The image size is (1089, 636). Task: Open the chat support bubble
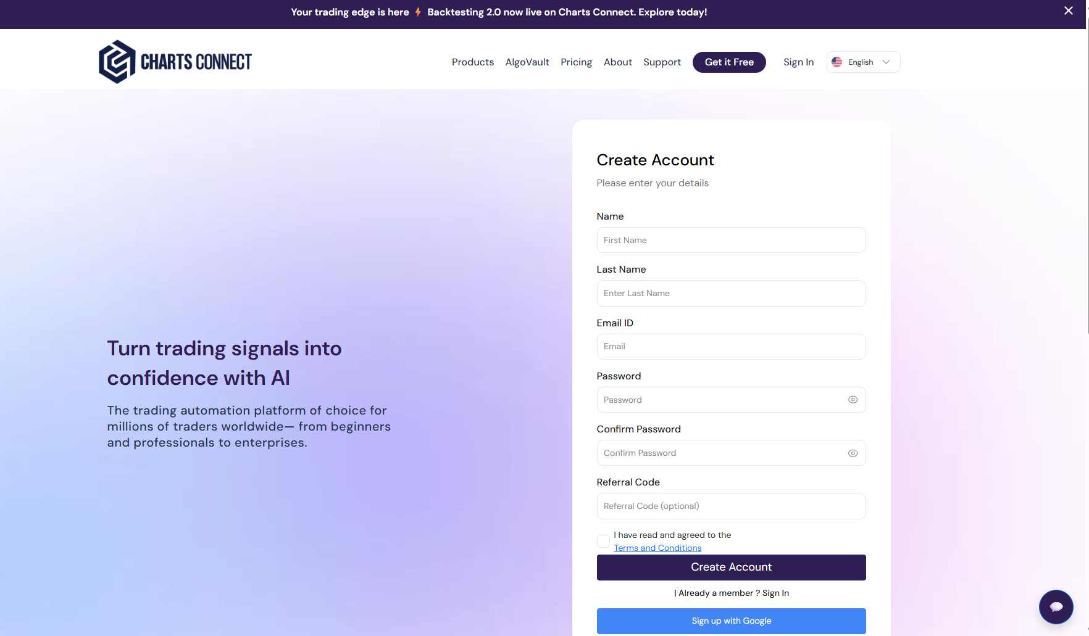point(1056,606)
